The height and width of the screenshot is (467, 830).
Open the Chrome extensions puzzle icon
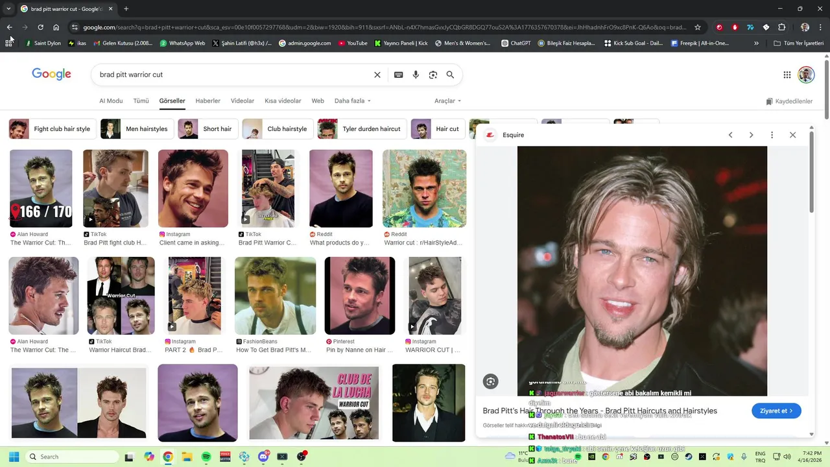click(781, 27)
